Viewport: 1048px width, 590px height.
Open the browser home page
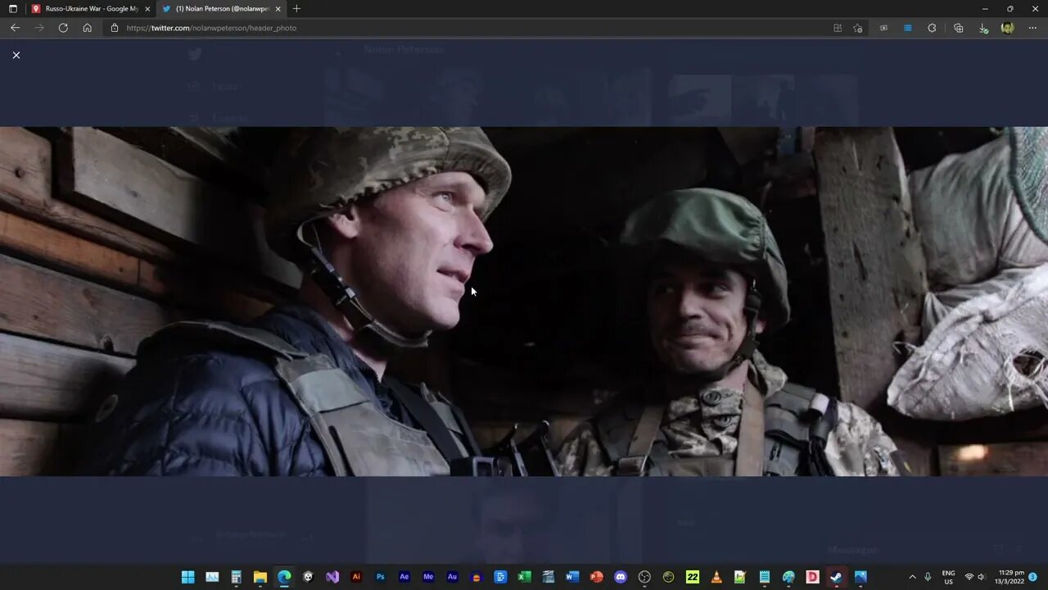(88, 28)
